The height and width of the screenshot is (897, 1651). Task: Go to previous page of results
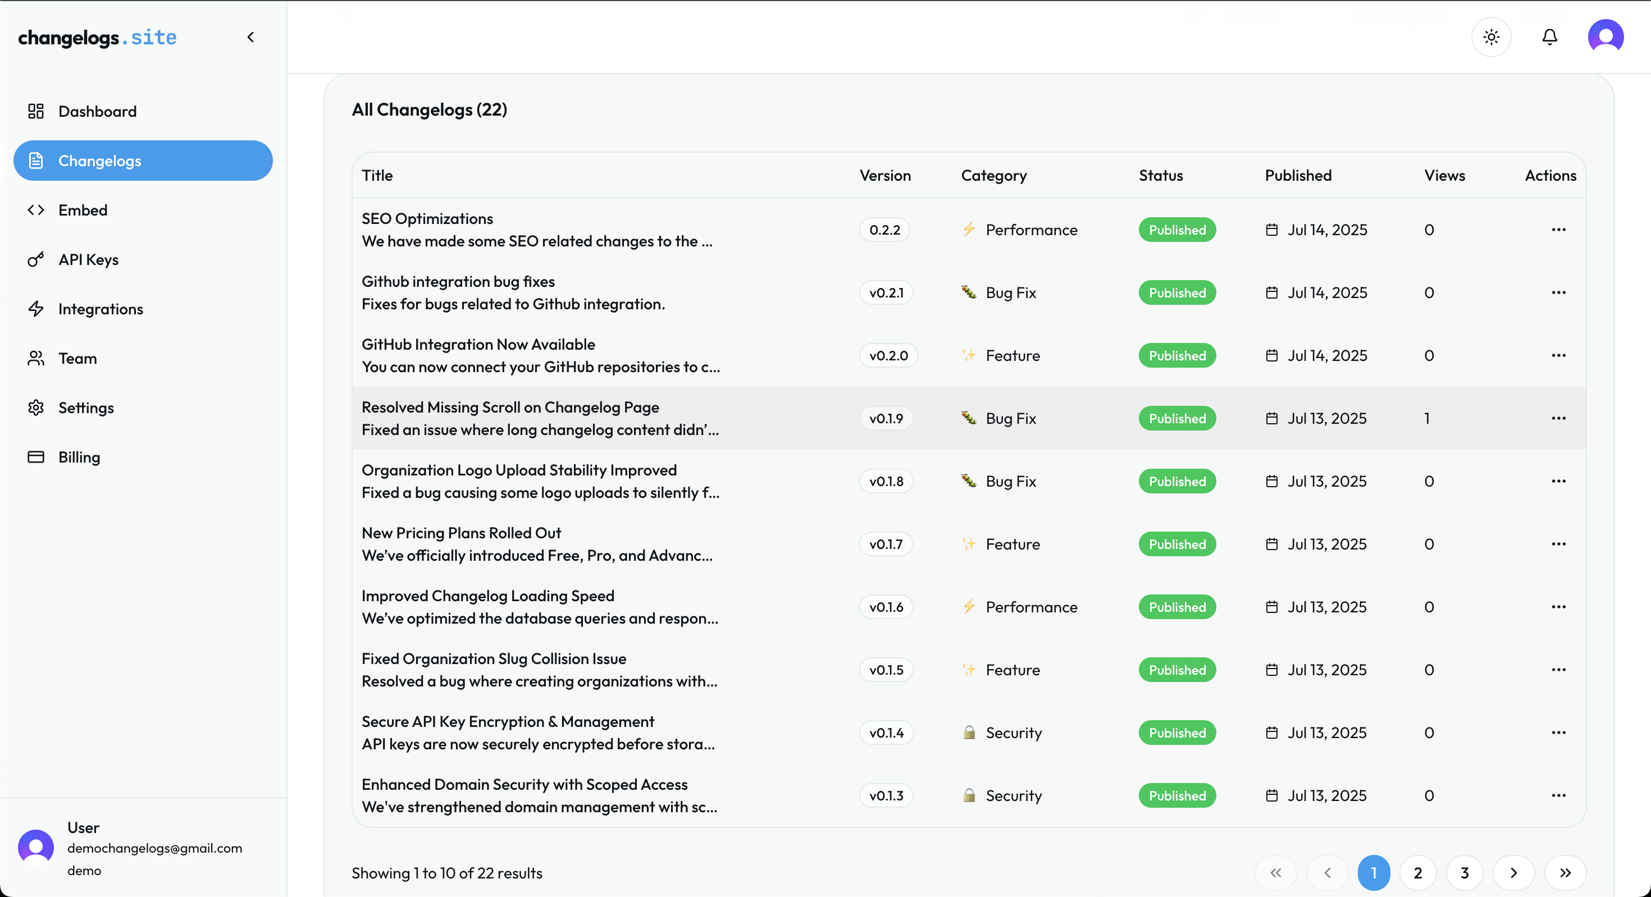[1328, 873]
